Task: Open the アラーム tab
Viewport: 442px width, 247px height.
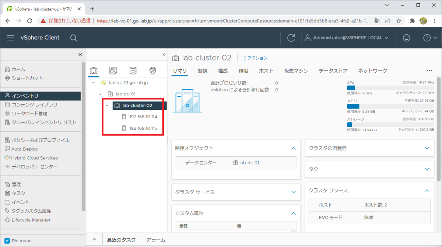Action: click(x=156, y=240)
